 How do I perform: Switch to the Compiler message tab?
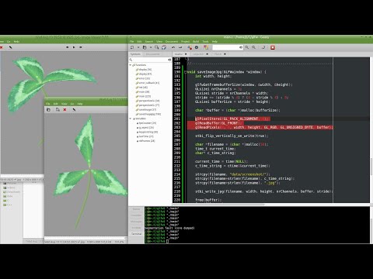(136, 215)
